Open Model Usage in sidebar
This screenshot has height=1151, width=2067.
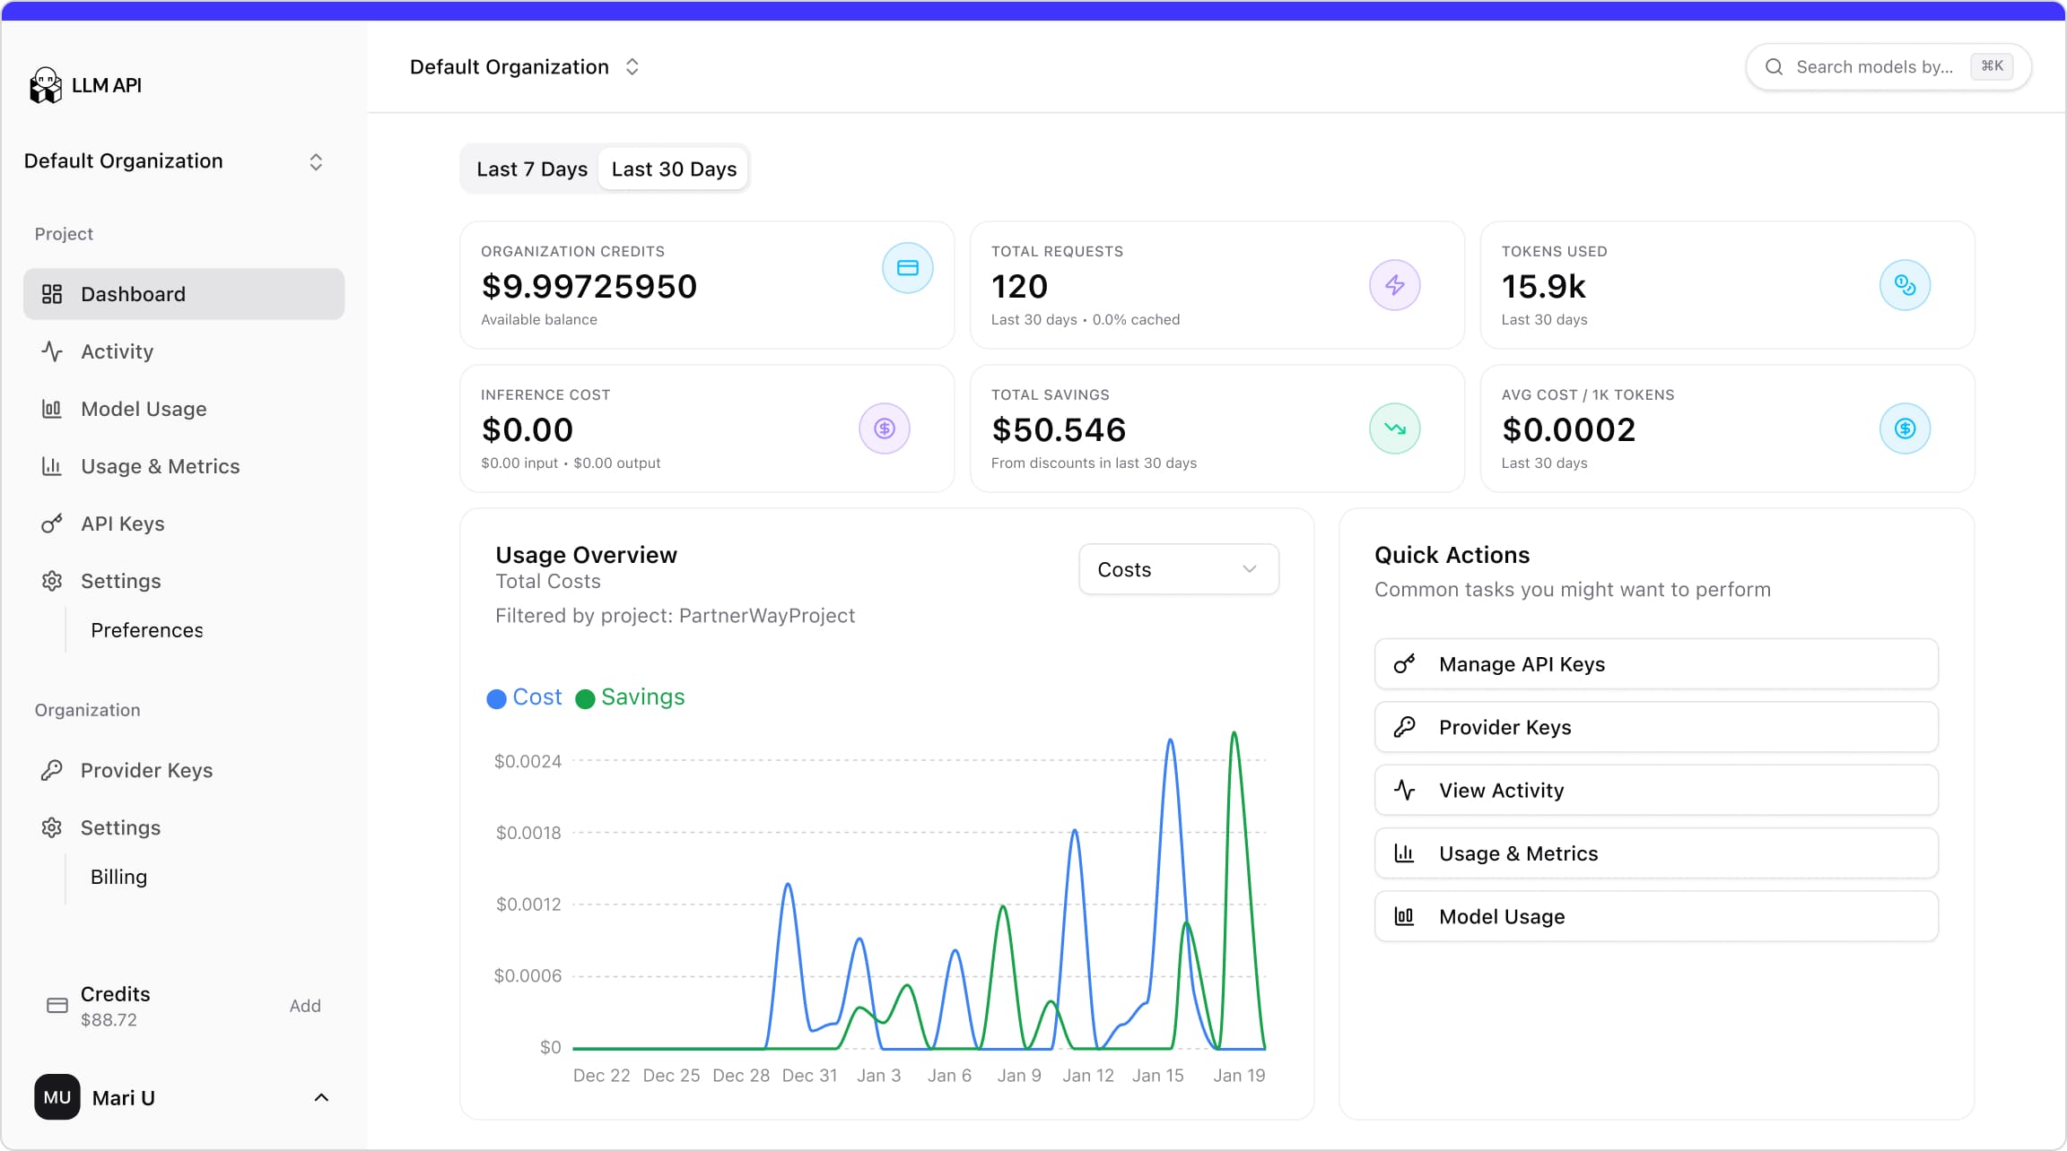click(144, 409)
